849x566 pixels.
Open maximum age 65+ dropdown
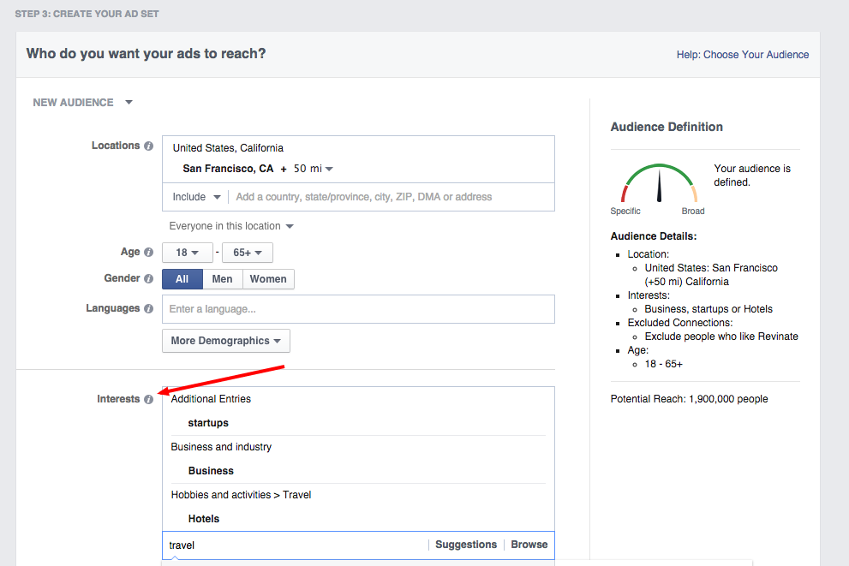coord(247,253)
